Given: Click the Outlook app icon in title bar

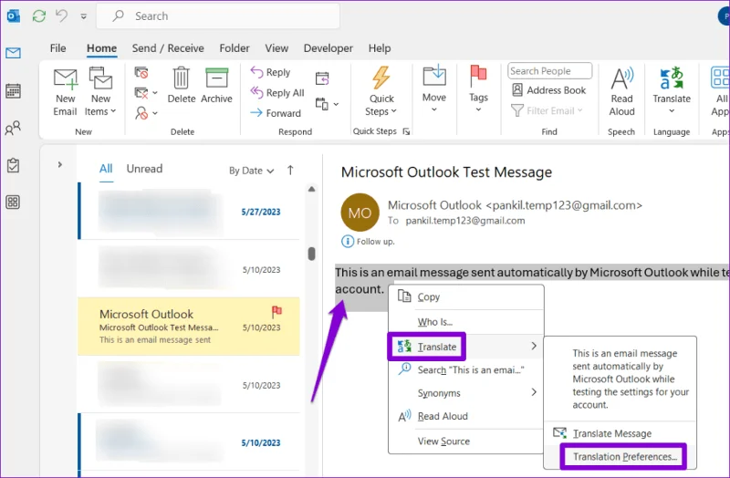Looking at the screenshot, I should (x=13, y=16).
